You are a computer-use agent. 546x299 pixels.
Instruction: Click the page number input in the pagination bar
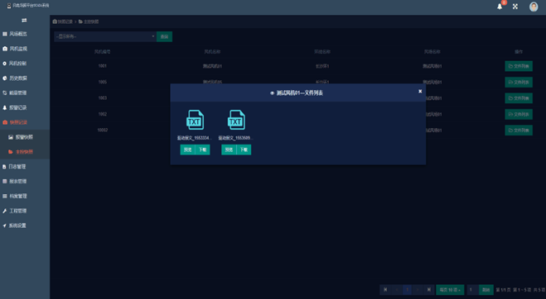click(x=473, y=290)
